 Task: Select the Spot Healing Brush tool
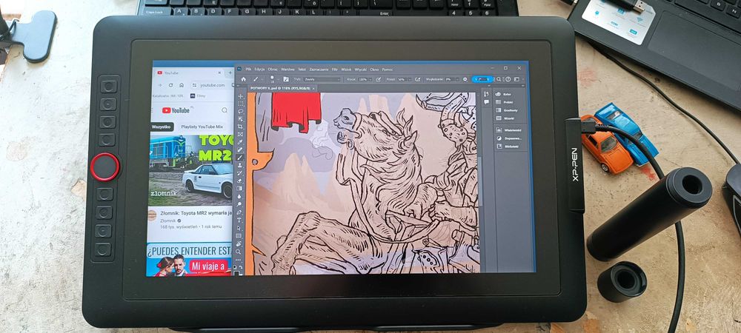[239, 149]
